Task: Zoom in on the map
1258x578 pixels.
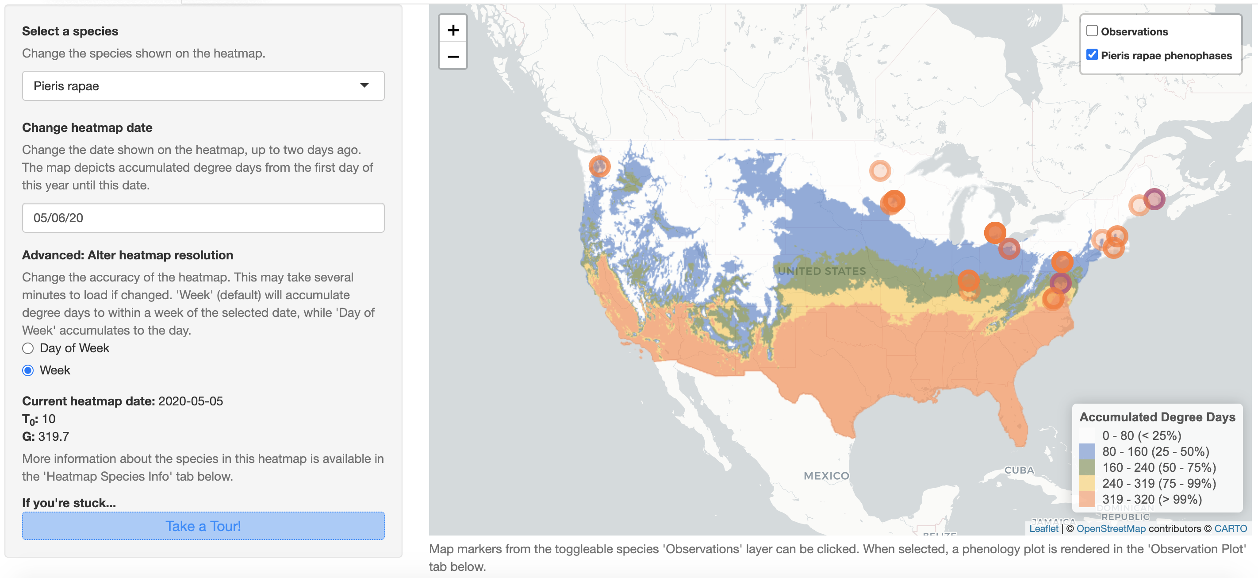Action: coord(453,30)
